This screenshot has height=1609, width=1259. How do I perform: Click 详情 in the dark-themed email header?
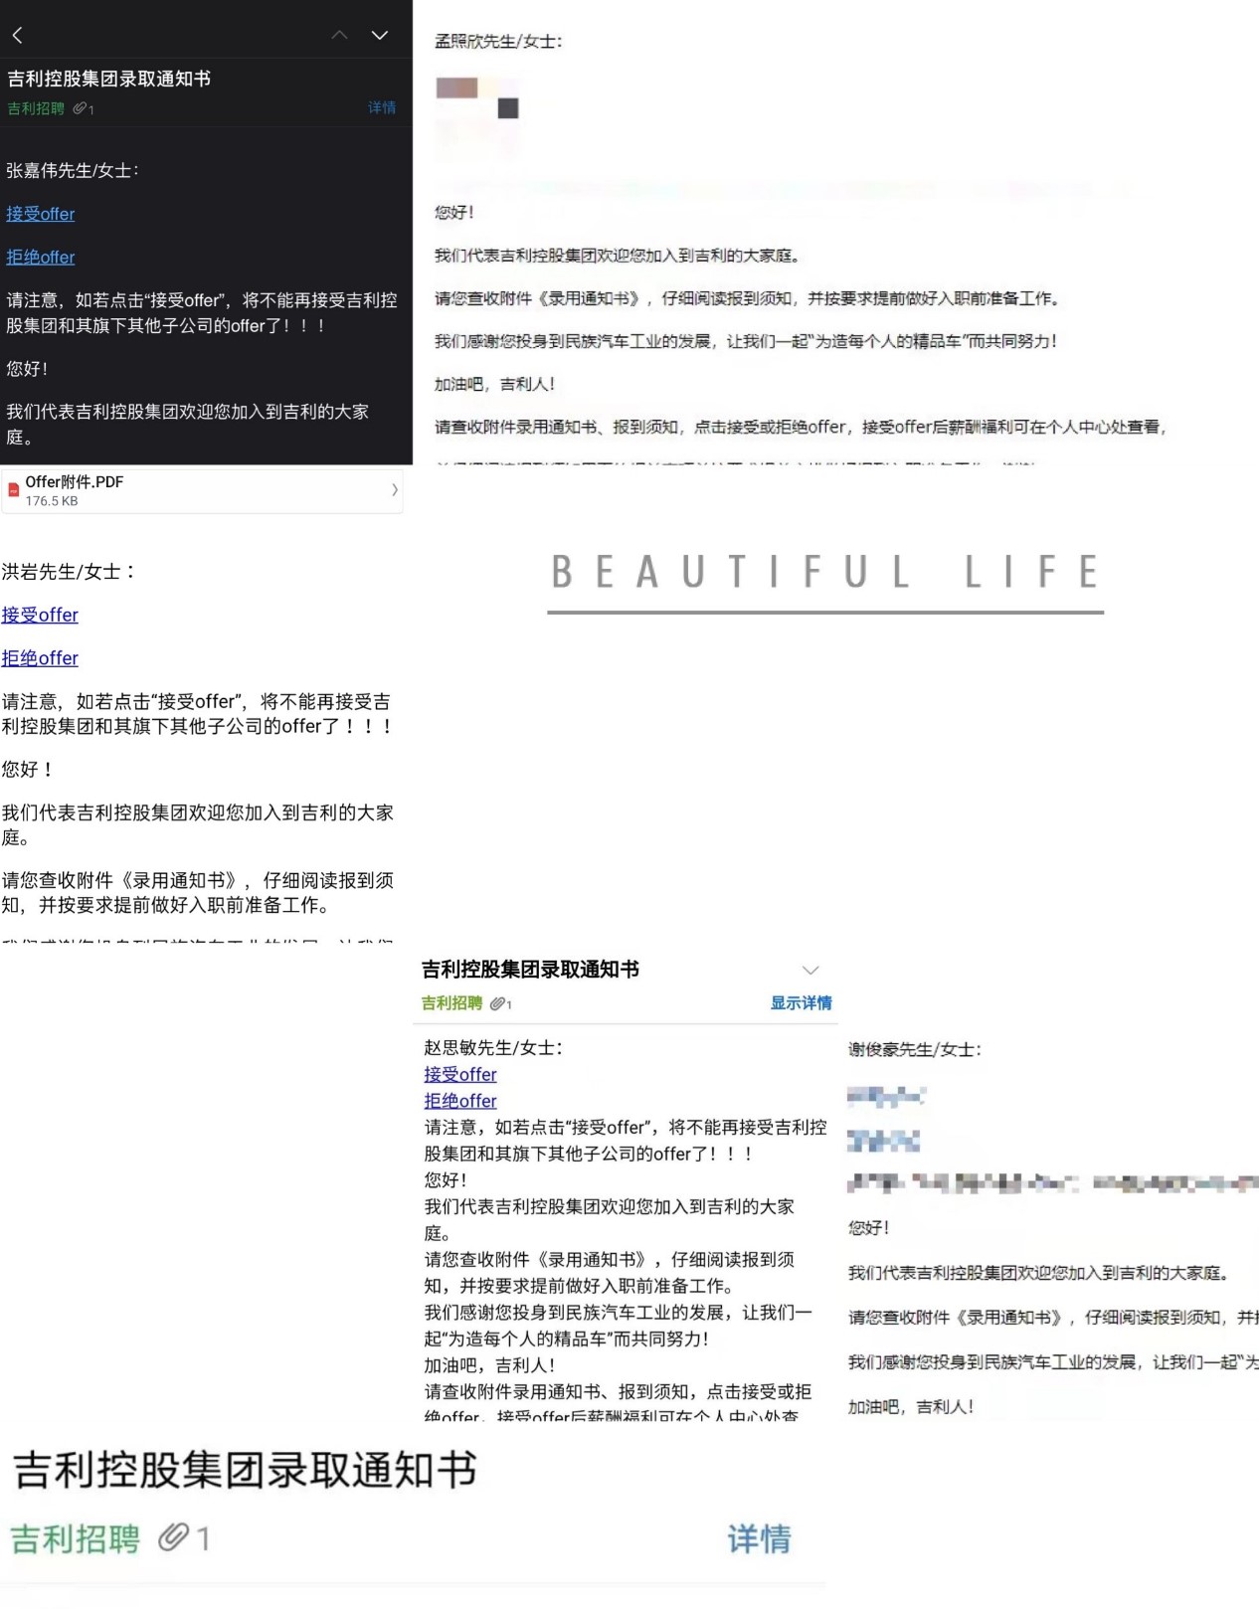point(382,107)
